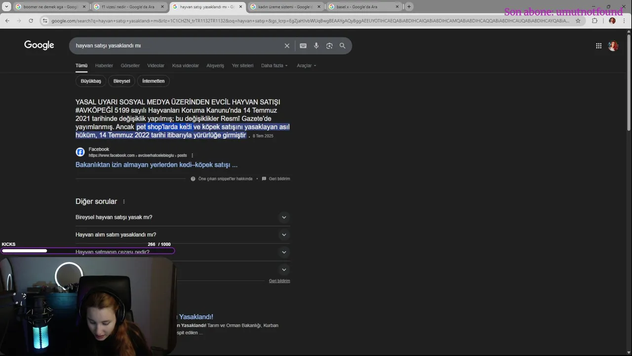Open Google account avatar on page
Image resolution: width=632 pixels, height=356 pixels.
[613, 45]
